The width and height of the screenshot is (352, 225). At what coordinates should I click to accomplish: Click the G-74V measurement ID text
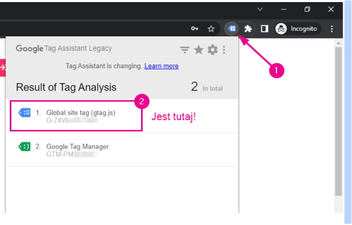[x=72, y=121]
